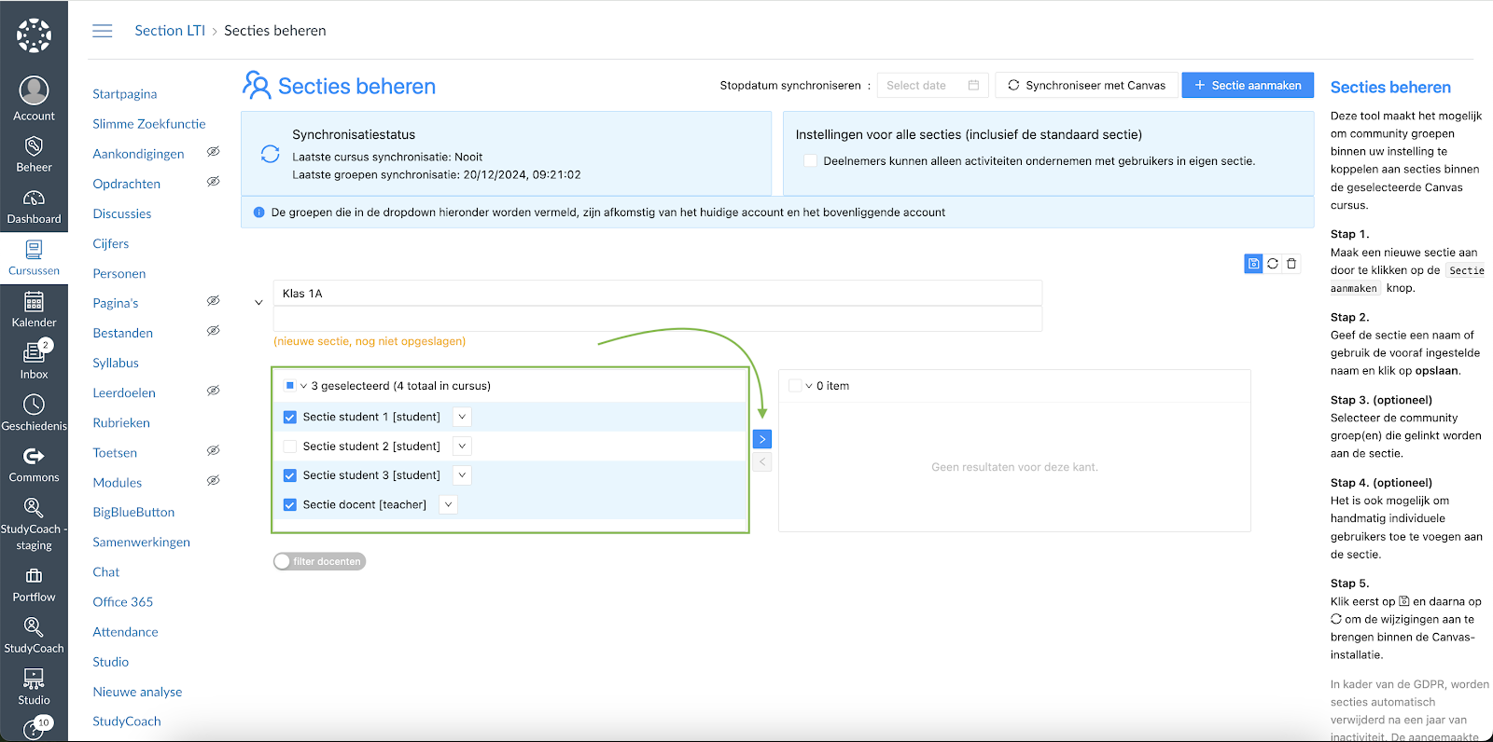The image size is (1493, 742).
Task: Open the Canvas logo home icon
Action: click(x=34, y=35)
